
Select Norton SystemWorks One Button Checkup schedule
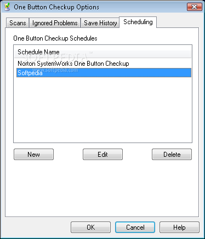(x=104, y=64)
